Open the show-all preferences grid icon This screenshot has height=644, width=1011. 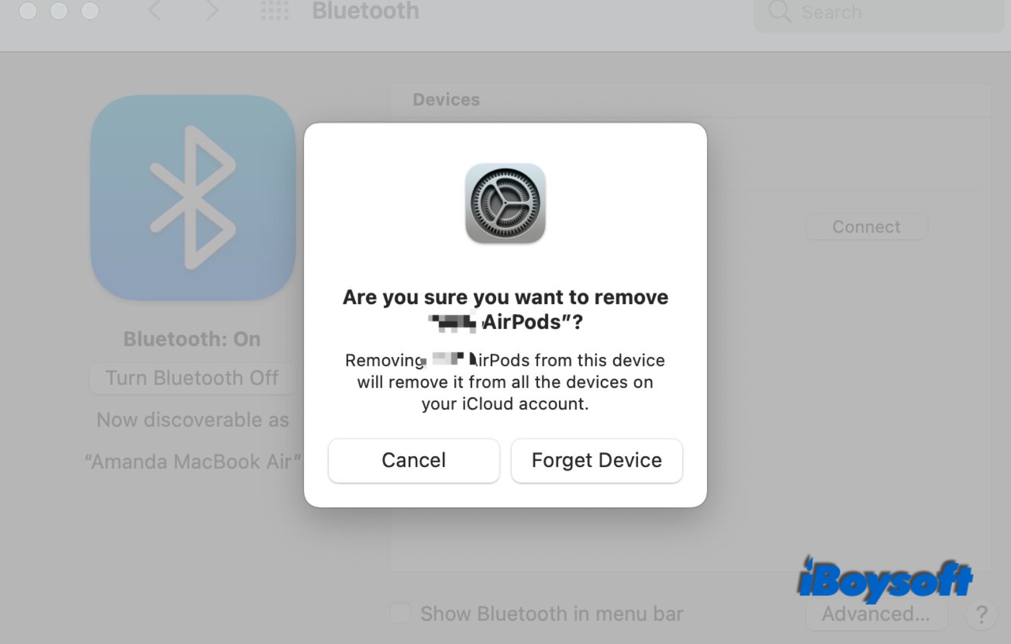coord(275,11)
